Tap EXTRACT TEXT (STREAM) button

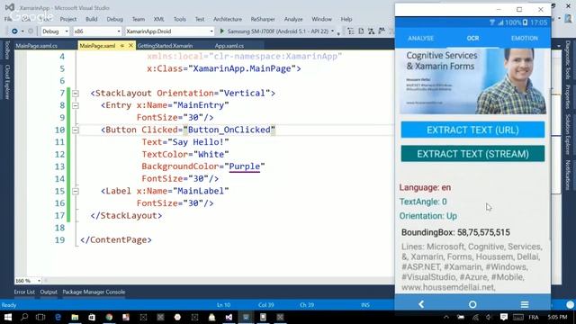click(472, 154)
